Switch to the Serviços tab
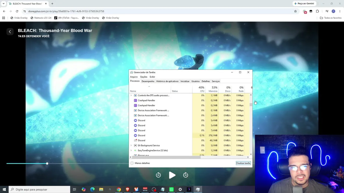Image resolution: width=344 pixels, height=193 pixels. (x=216, y=81)
